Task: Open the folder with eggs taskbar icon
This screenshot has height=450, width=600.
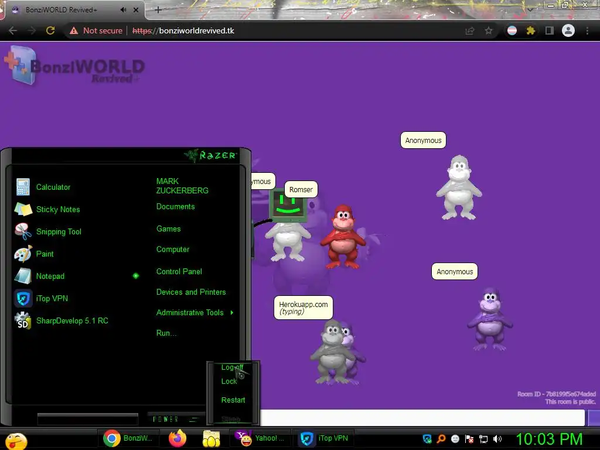Action: (211, 438)
